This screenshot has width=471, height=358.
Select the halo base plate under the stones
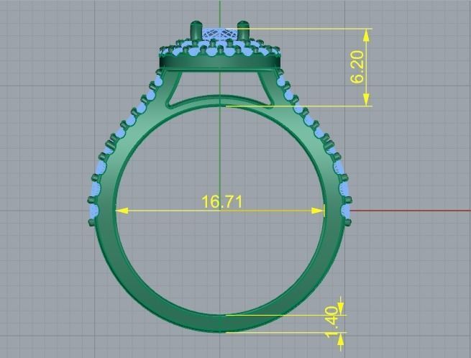click(220, 63)
